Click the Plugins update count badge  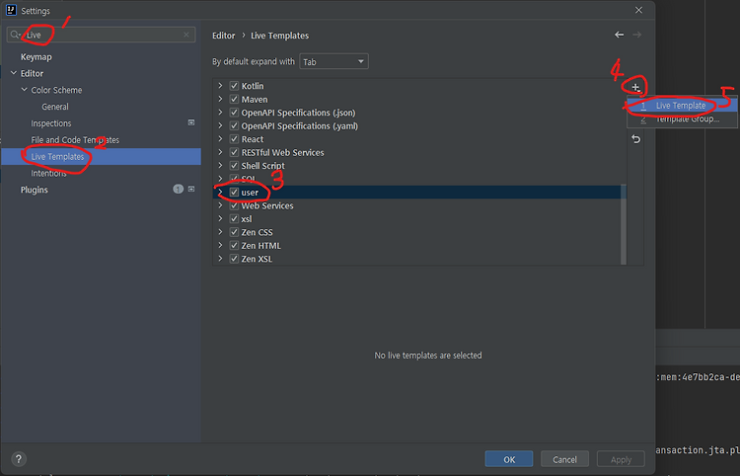coord(178,189)
